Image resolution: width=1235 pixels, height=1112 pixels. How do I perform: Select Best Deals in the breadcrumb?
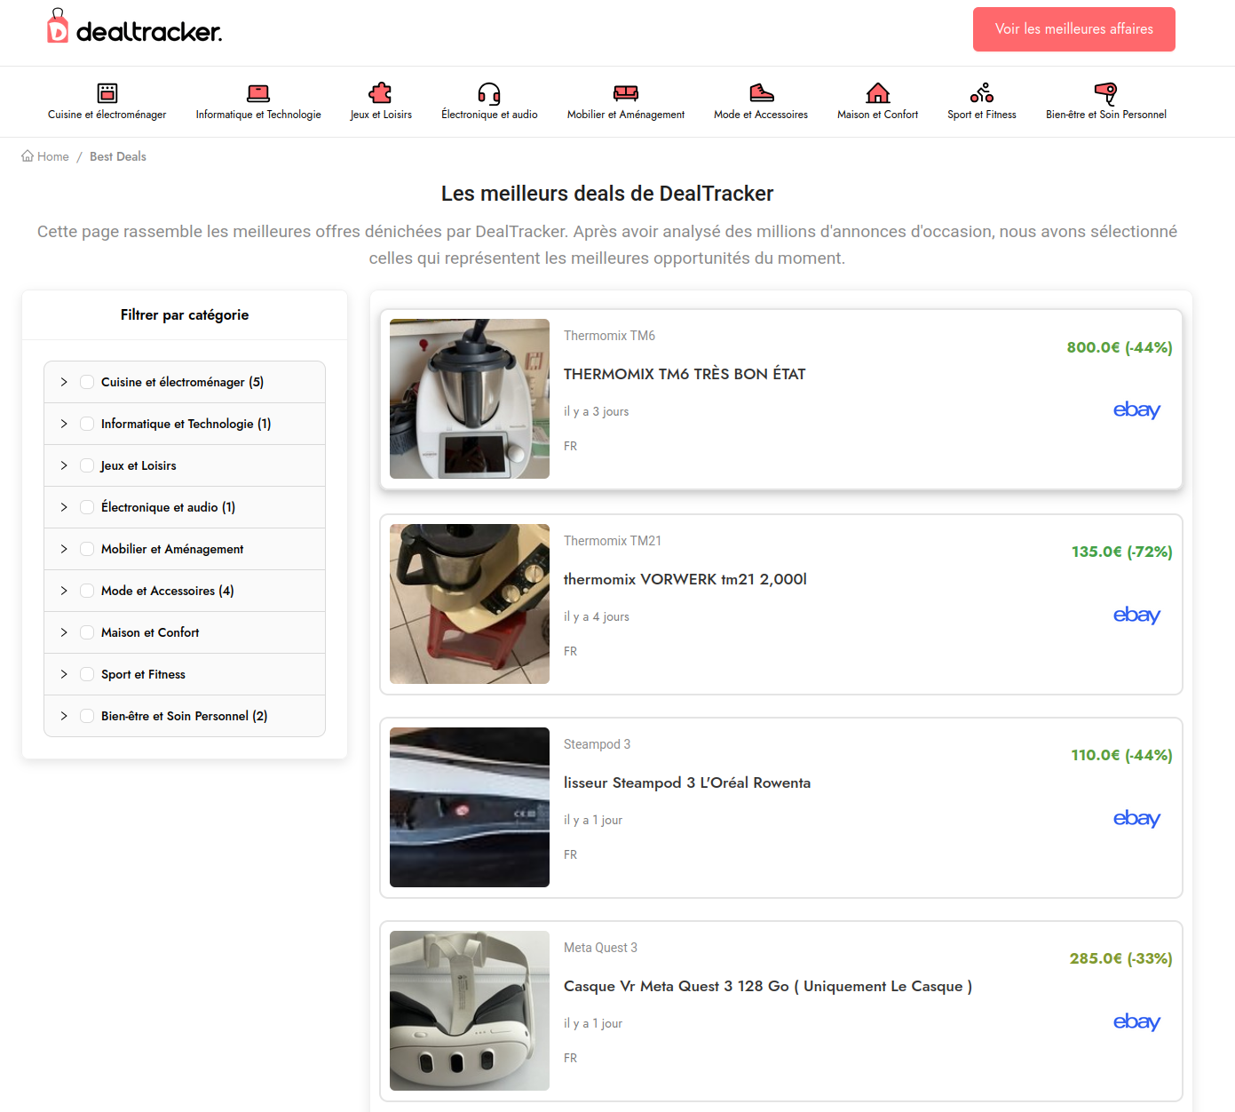117,155
